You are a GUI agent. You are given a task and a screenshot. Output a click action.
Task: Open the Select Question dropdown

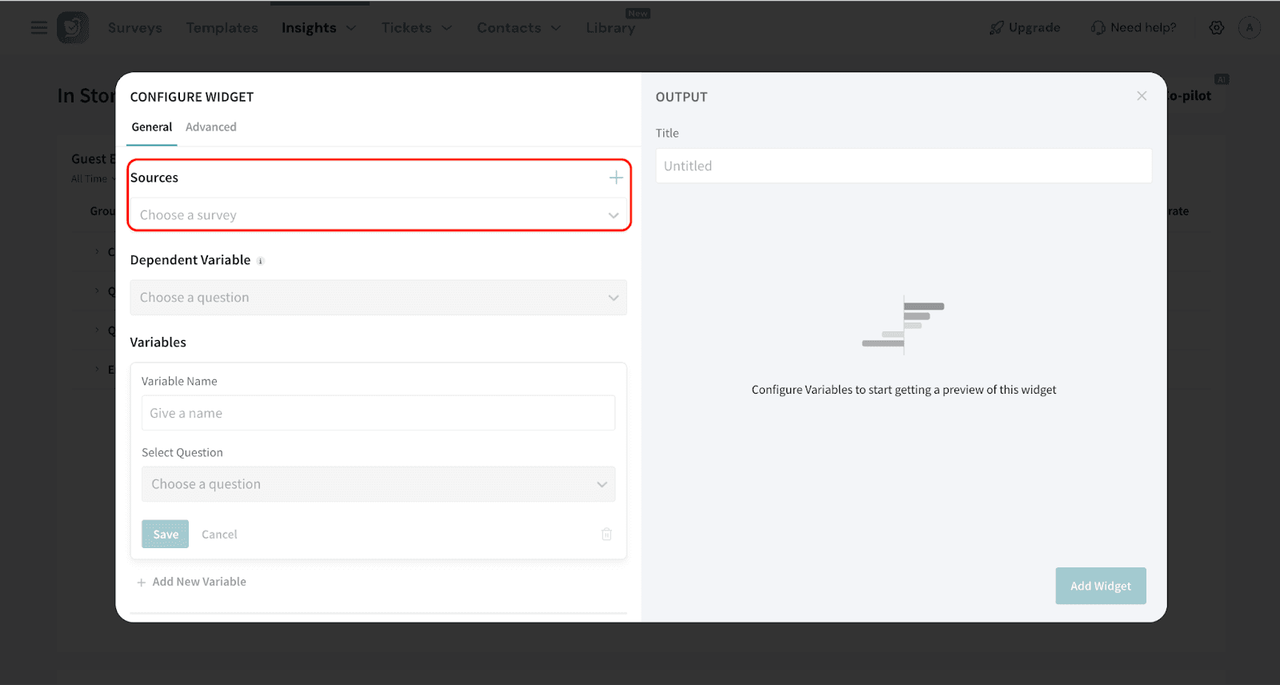[378, 484]
